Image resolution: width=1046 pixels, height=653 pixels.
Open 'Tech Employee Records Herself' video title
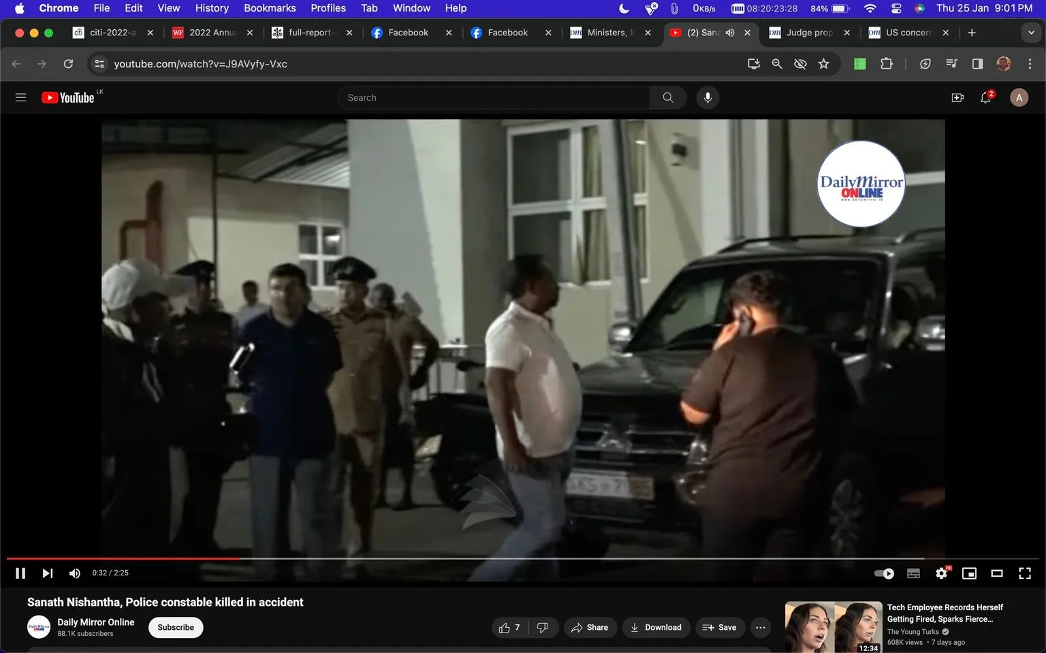click(x=945, y=613)
